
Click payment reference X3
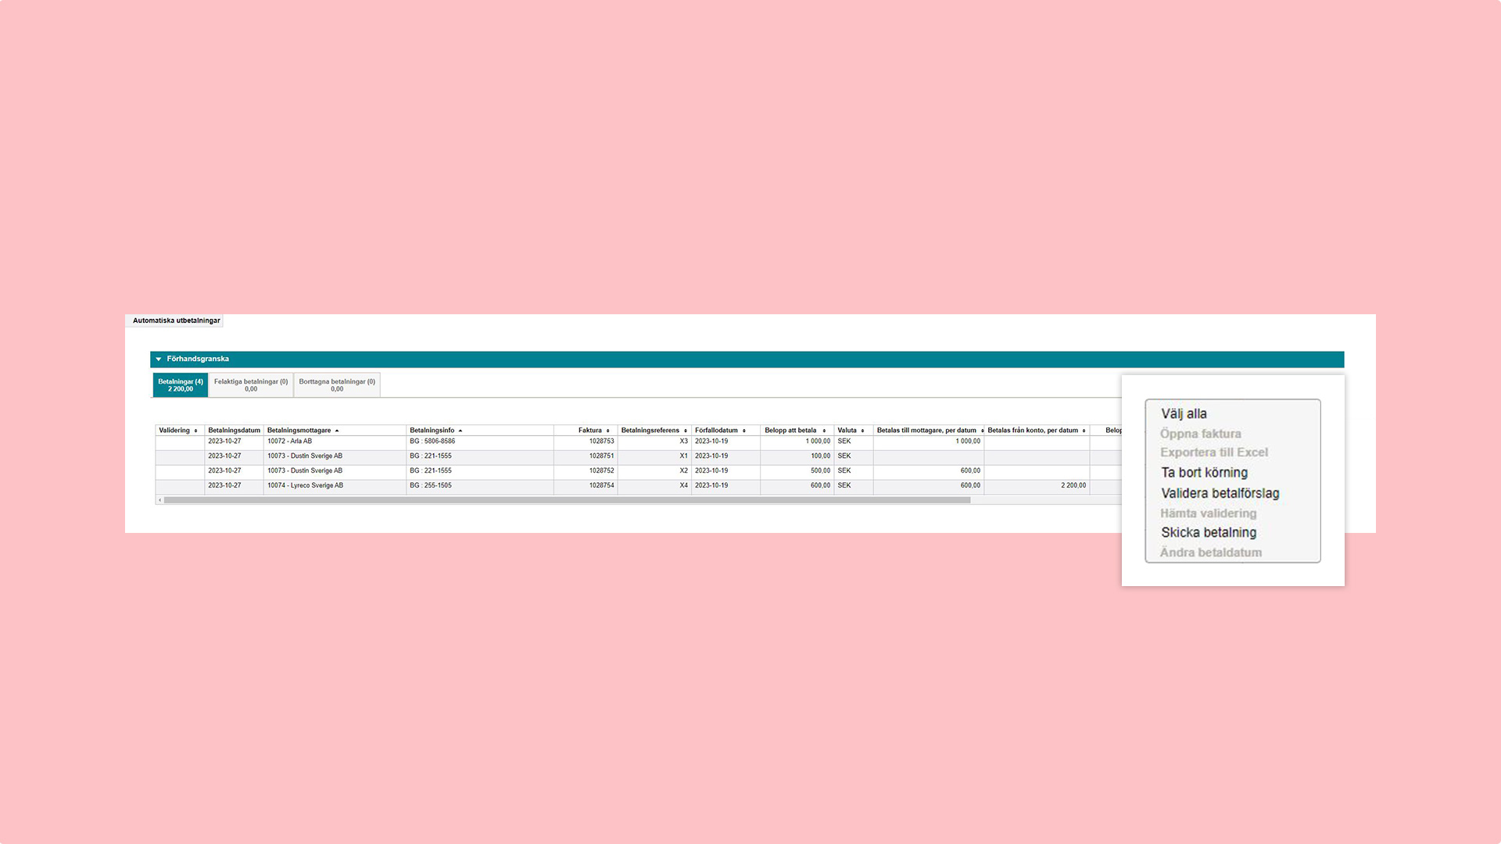click(x=683, y=442)
